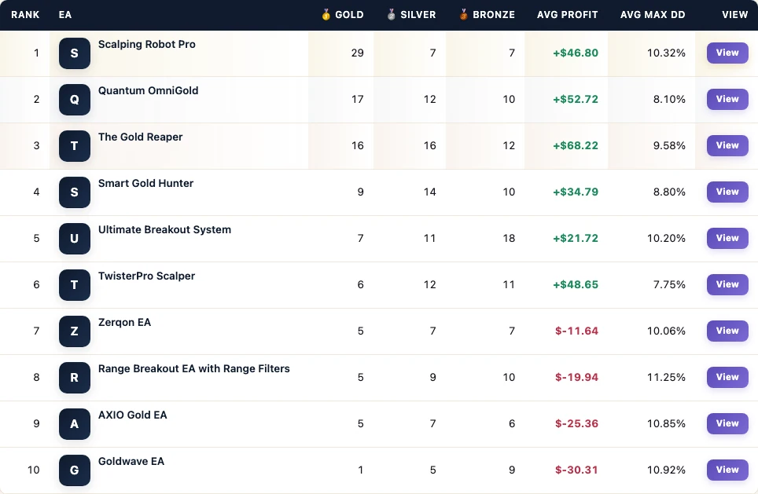The height and width of the screenshot is (494, 758).
Task: Click the U avatar for Ultimate Breakout System
Action: [75, 239]
